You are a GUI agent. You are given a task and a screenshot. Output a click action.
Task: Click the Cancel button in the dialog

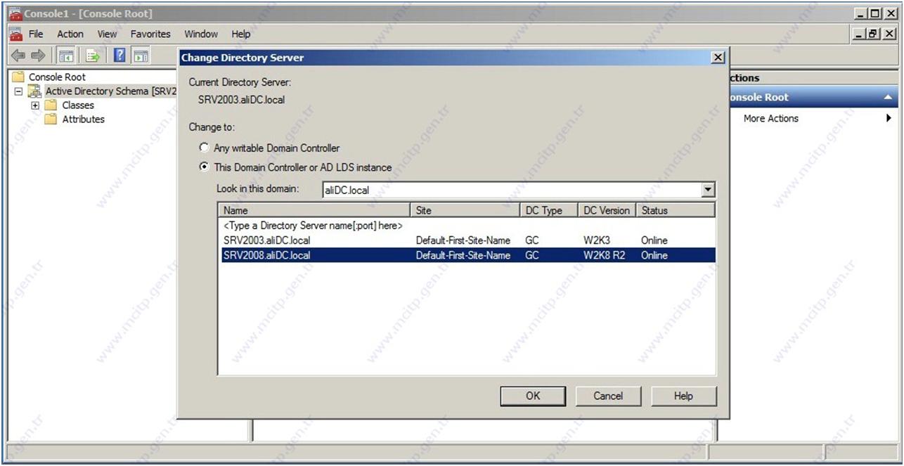click(608, 396)
